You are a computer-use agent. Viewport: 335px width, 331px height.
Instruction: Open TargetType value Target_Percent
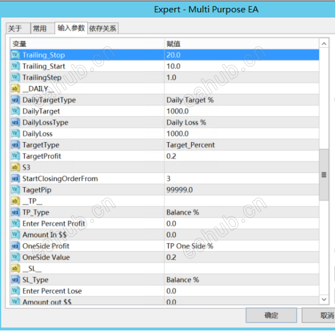(242, 145)
